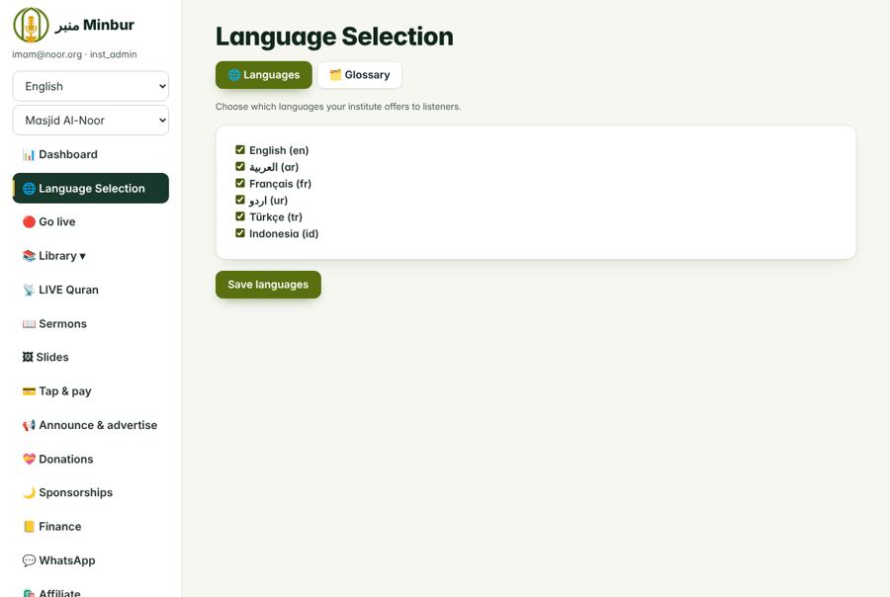890x597 pixels.
Task: Click the open book Sermons icon
Action: pos(29,324)
